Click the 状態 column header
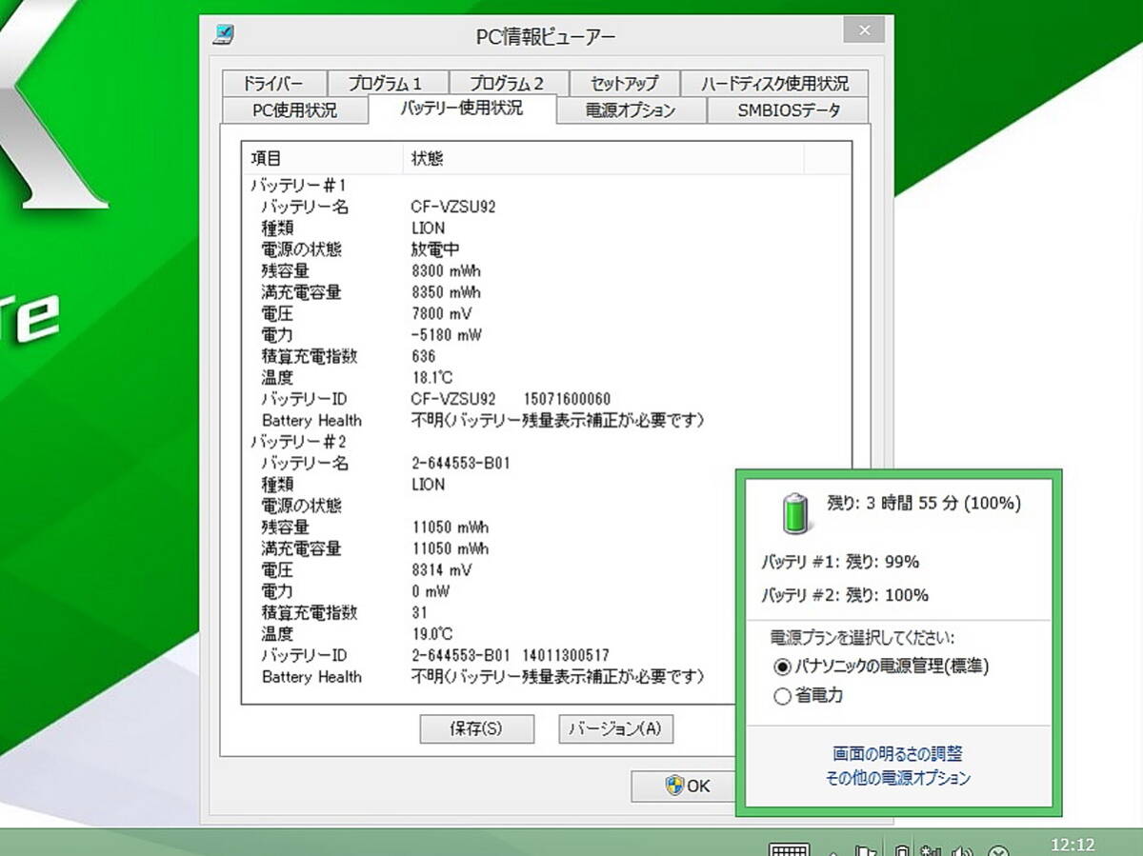This screenshot has height=856, width=1143. [604, 158]
